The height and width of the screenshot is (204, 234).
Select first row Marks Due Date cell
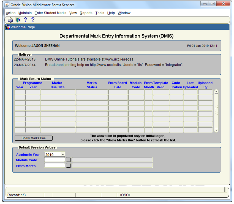58,92
